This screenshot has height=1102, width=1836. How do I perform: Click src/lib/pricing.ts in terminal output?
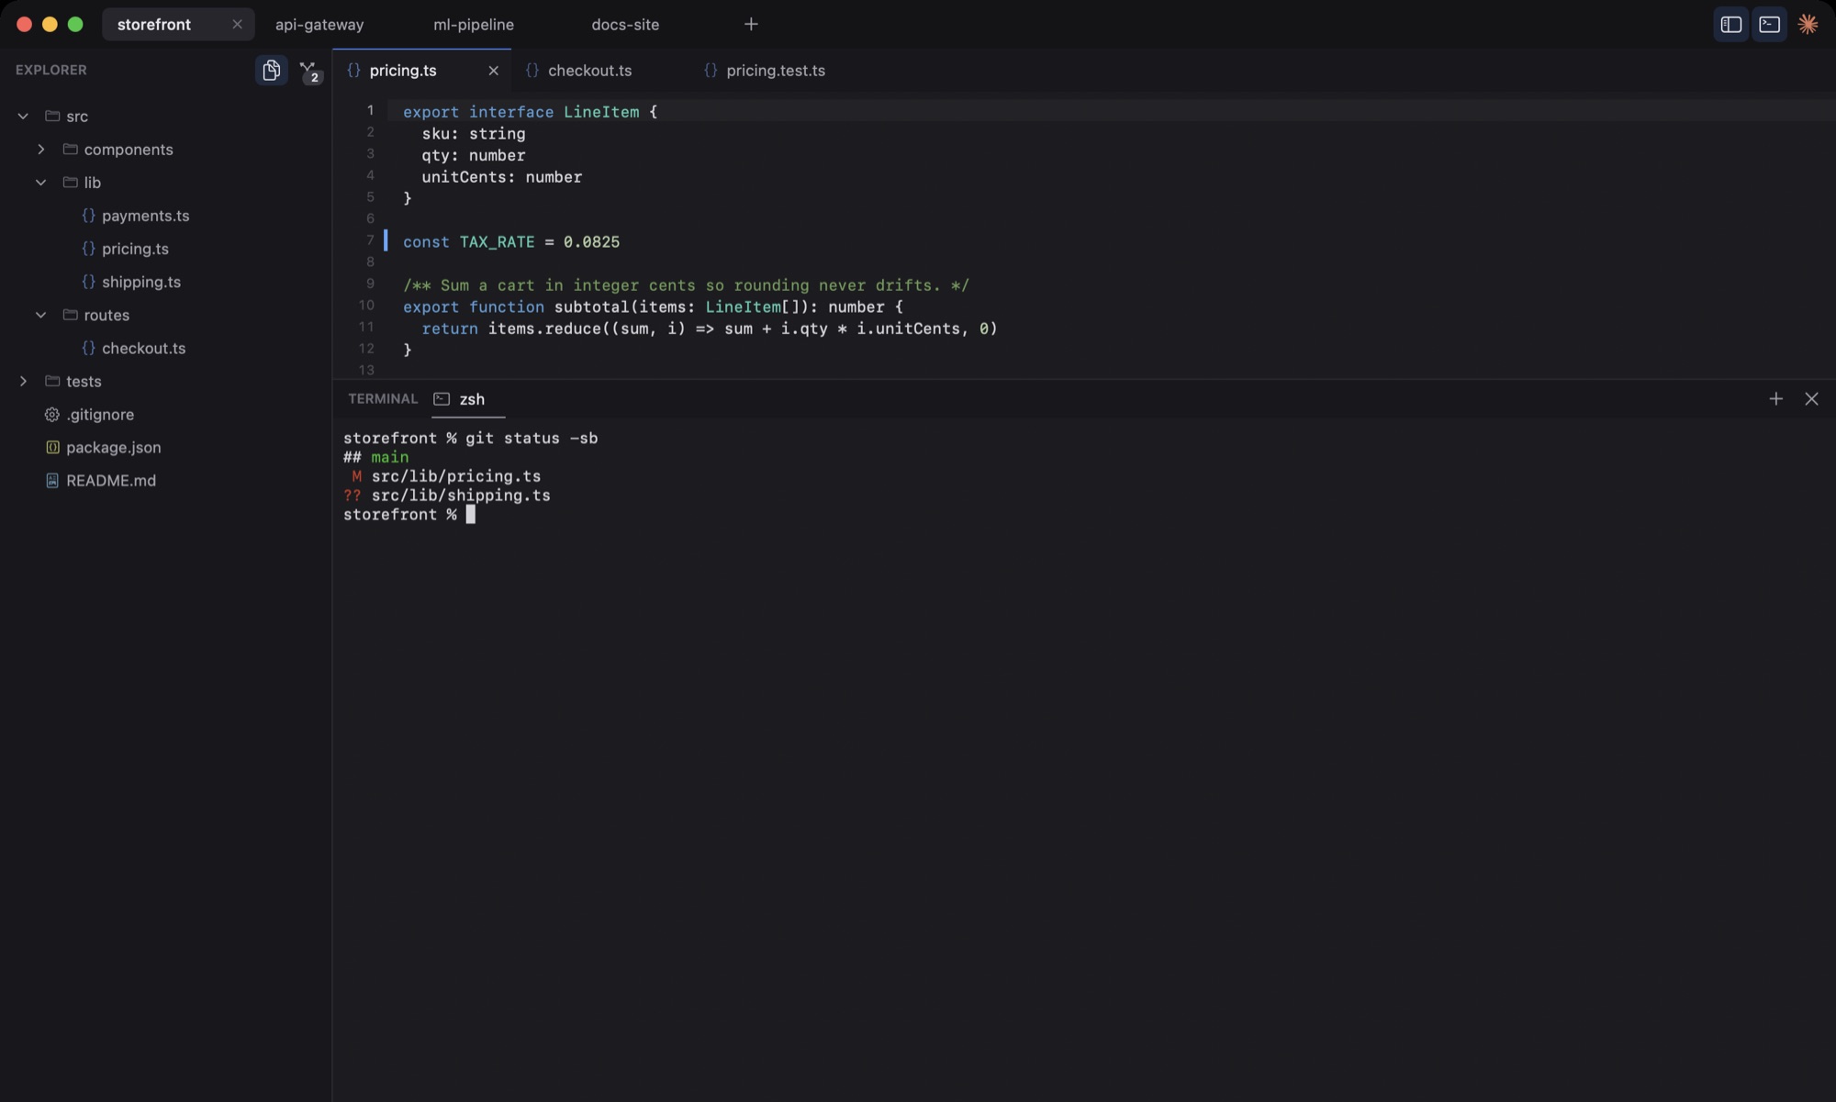click(x=456, y=476)
